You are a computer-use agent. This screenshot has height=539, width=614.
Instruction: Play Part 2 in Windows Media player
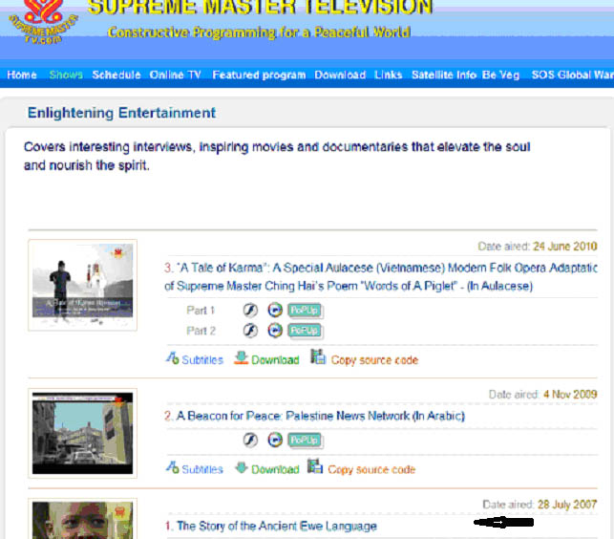click(x=275, y=331)
